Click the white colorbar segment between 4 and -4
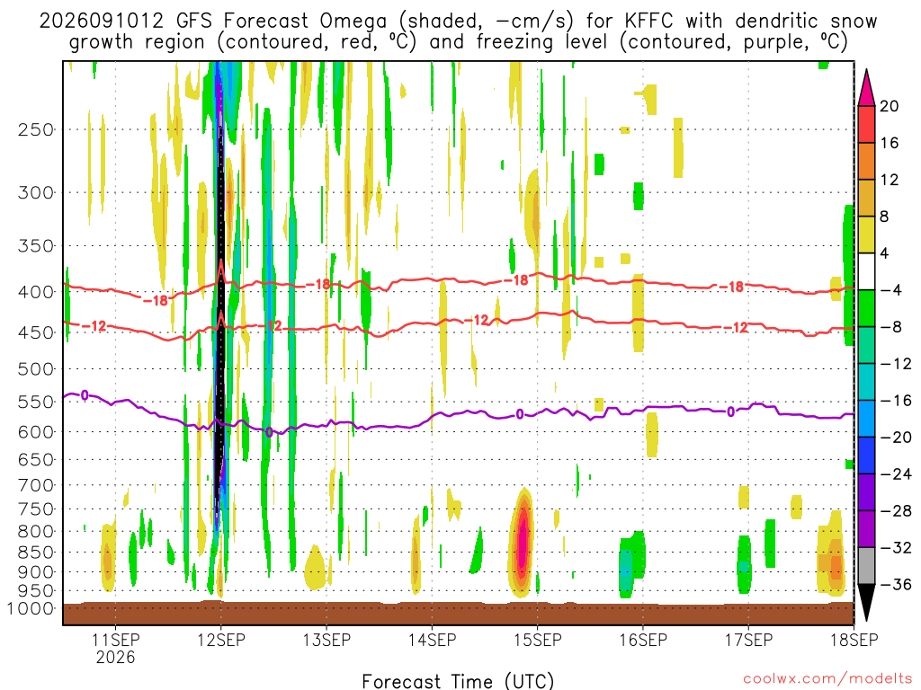921x690 pixels. (866, 271)
